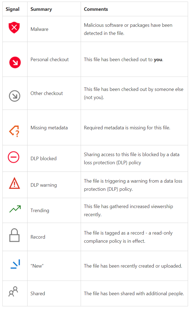
Task: Click the blue "New" signal icon
Action: click(15, 264)
